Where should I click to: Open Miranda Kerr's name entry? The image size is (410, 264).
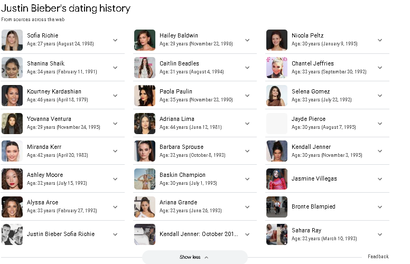[44, 147]
